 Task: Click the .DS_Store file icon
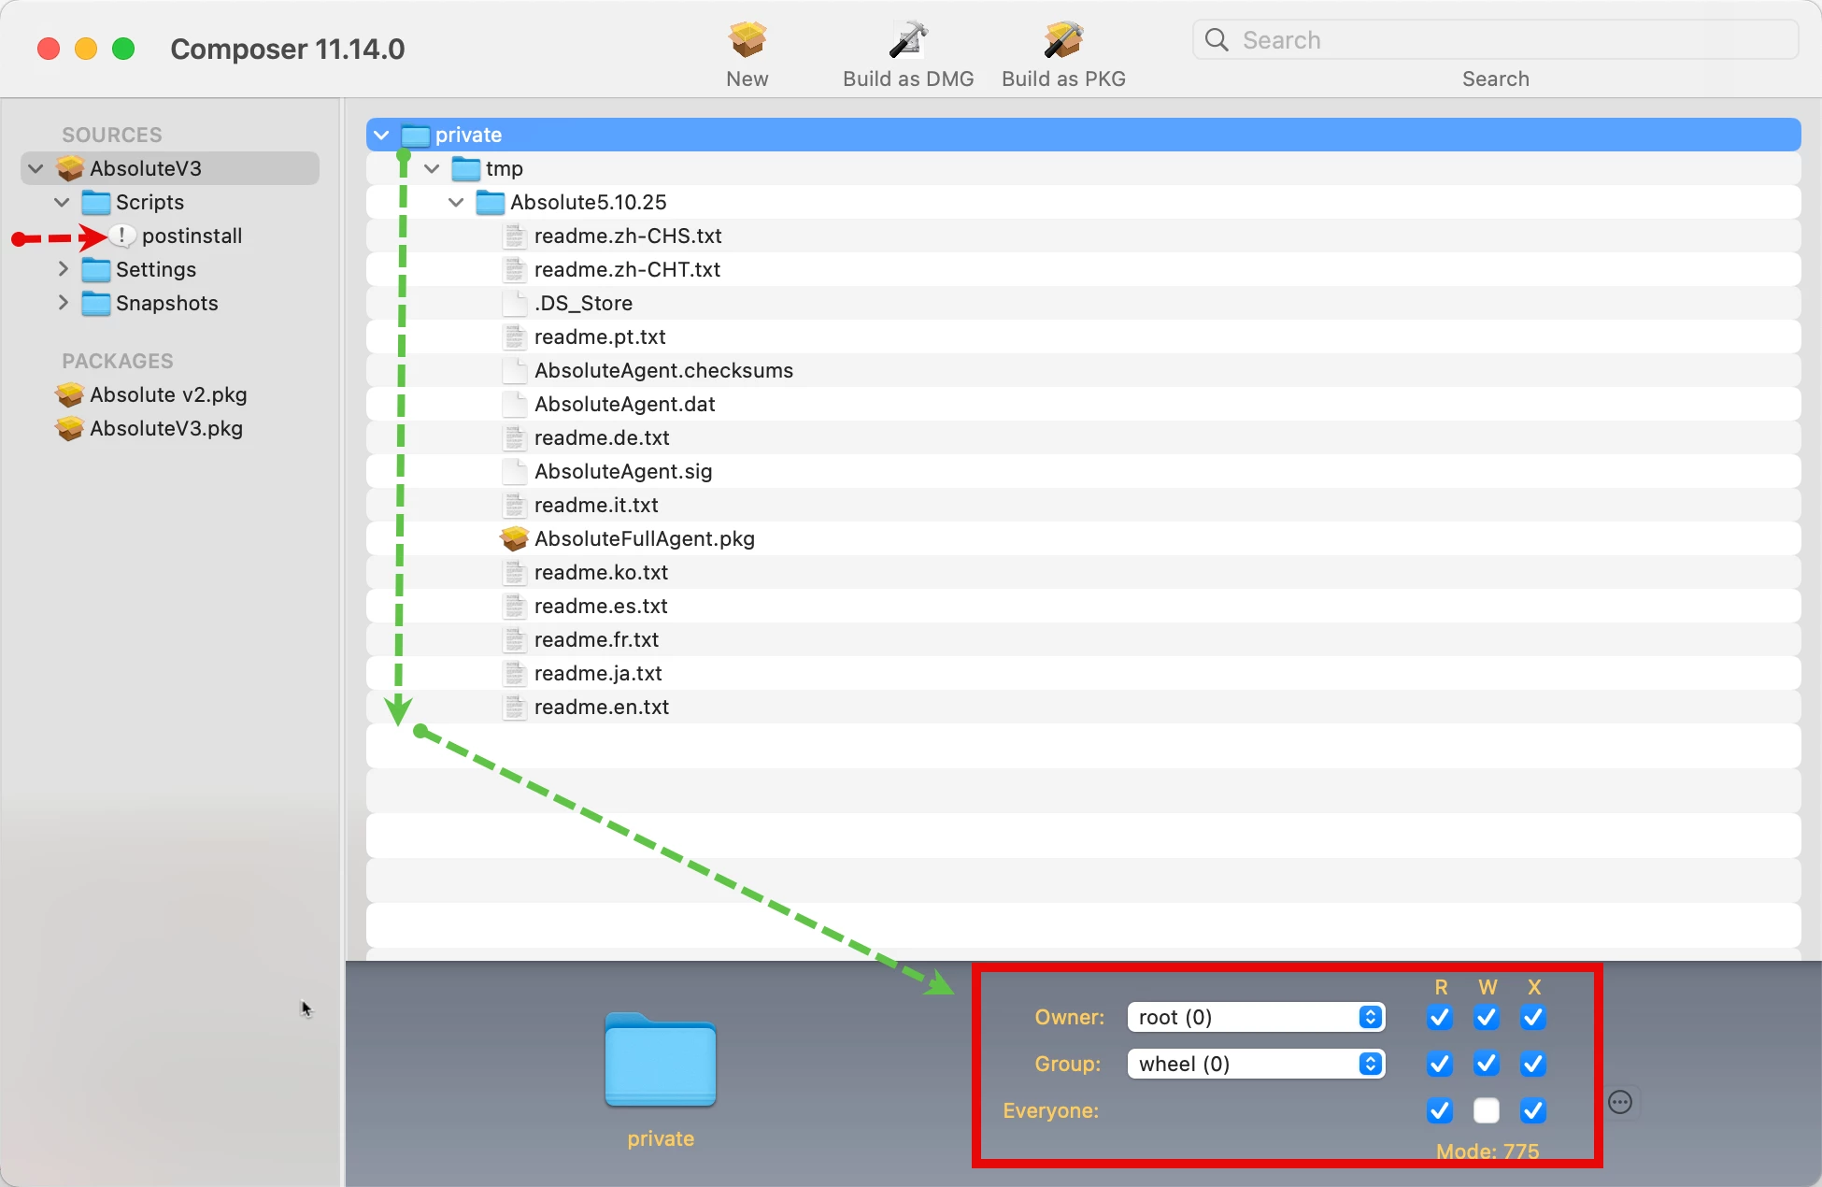point(515,303)
